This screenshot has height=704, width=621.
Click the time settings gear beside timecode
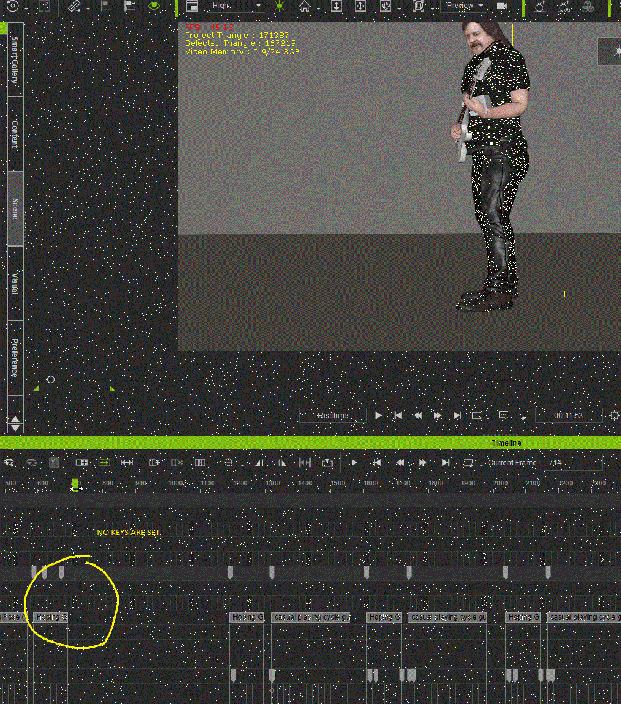click(614, 416)
